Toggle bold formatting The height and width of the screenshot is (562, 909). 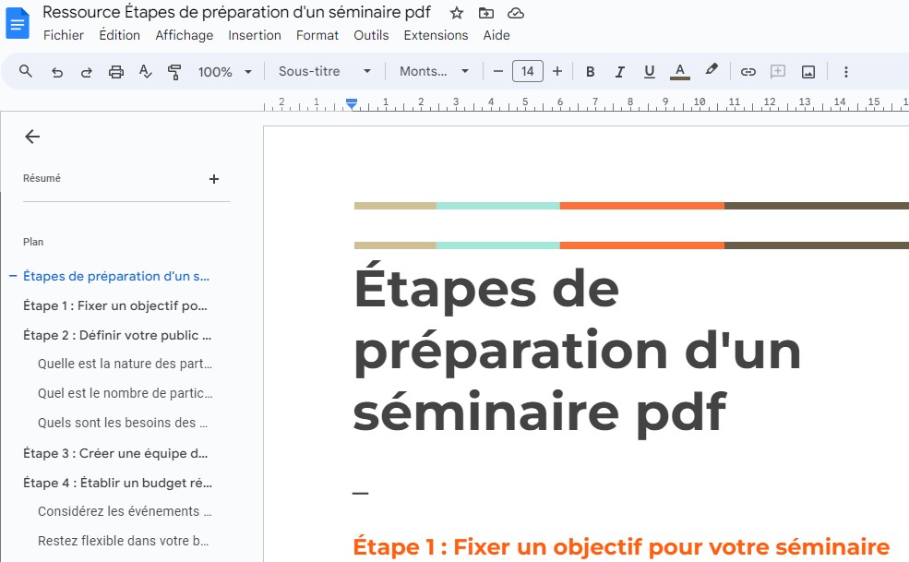point(590,71)
